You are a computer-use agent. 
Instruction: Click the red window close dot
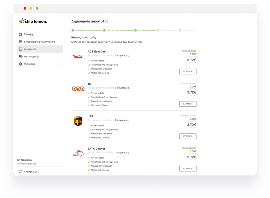click(x=25, y=8)
